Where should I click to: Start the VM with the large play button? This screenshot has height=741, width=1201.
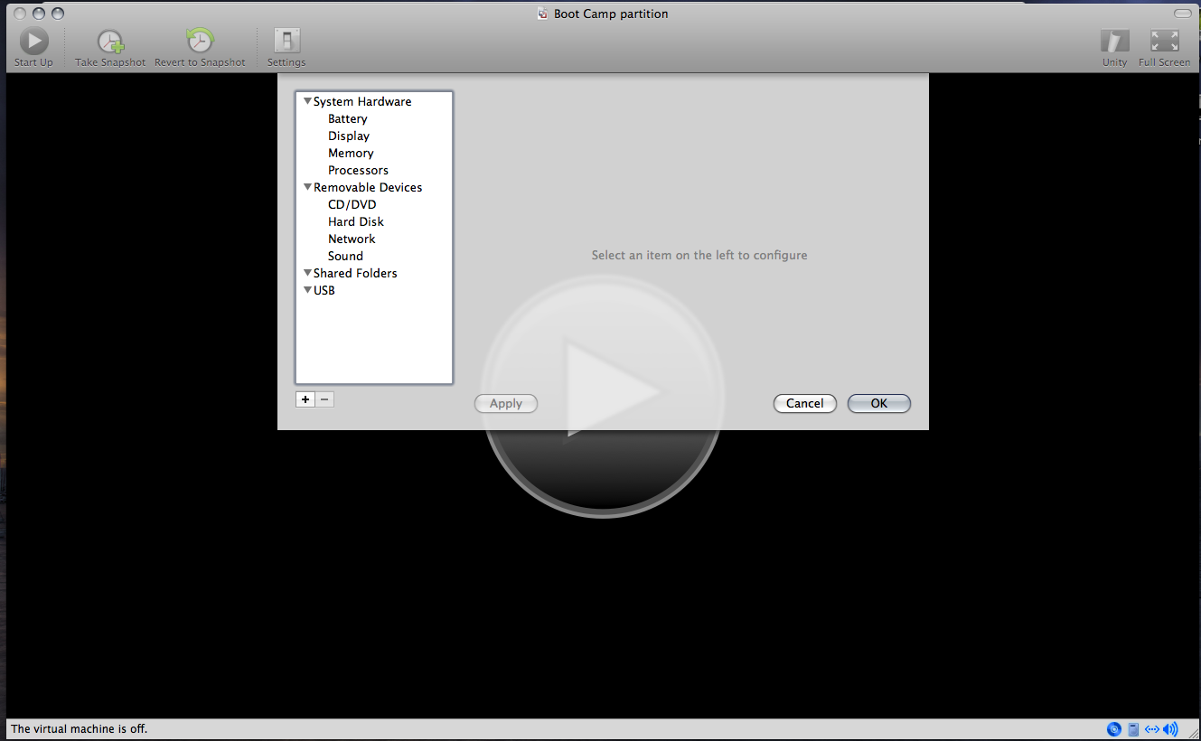coord(603,395)
